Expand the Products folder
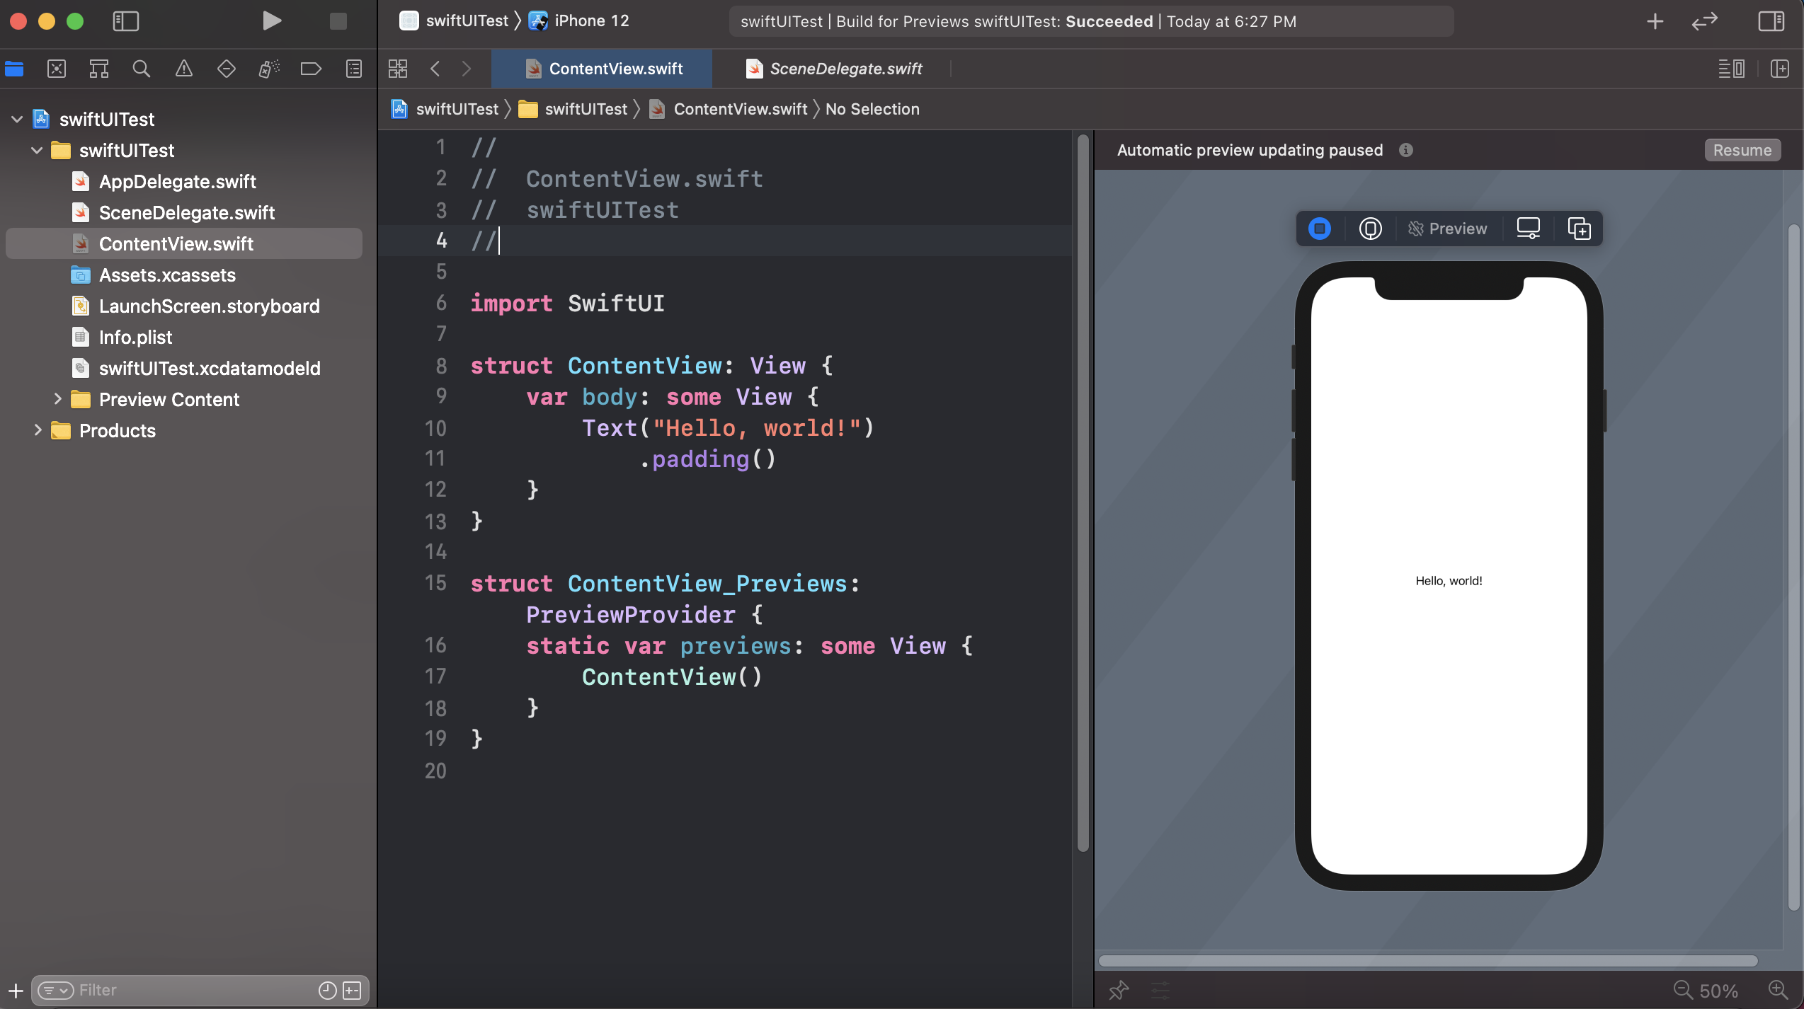 coord(38,430)
